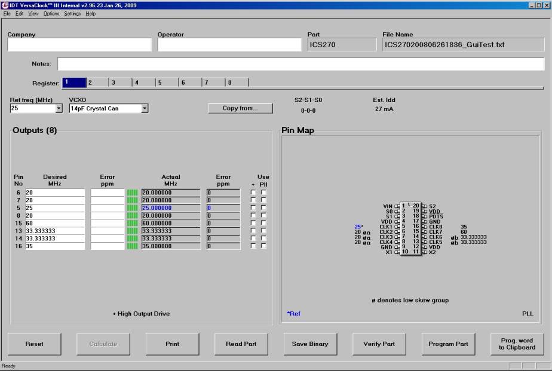Select Register tab 1
The width and height of the screenshot is (552, 371).
coord(74,82)
